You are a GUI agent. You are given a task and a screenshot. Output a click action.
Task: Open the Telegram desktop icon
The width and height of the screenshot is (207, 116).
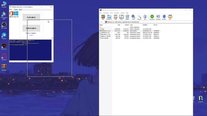pyautogui.click(x=4, y=36)
